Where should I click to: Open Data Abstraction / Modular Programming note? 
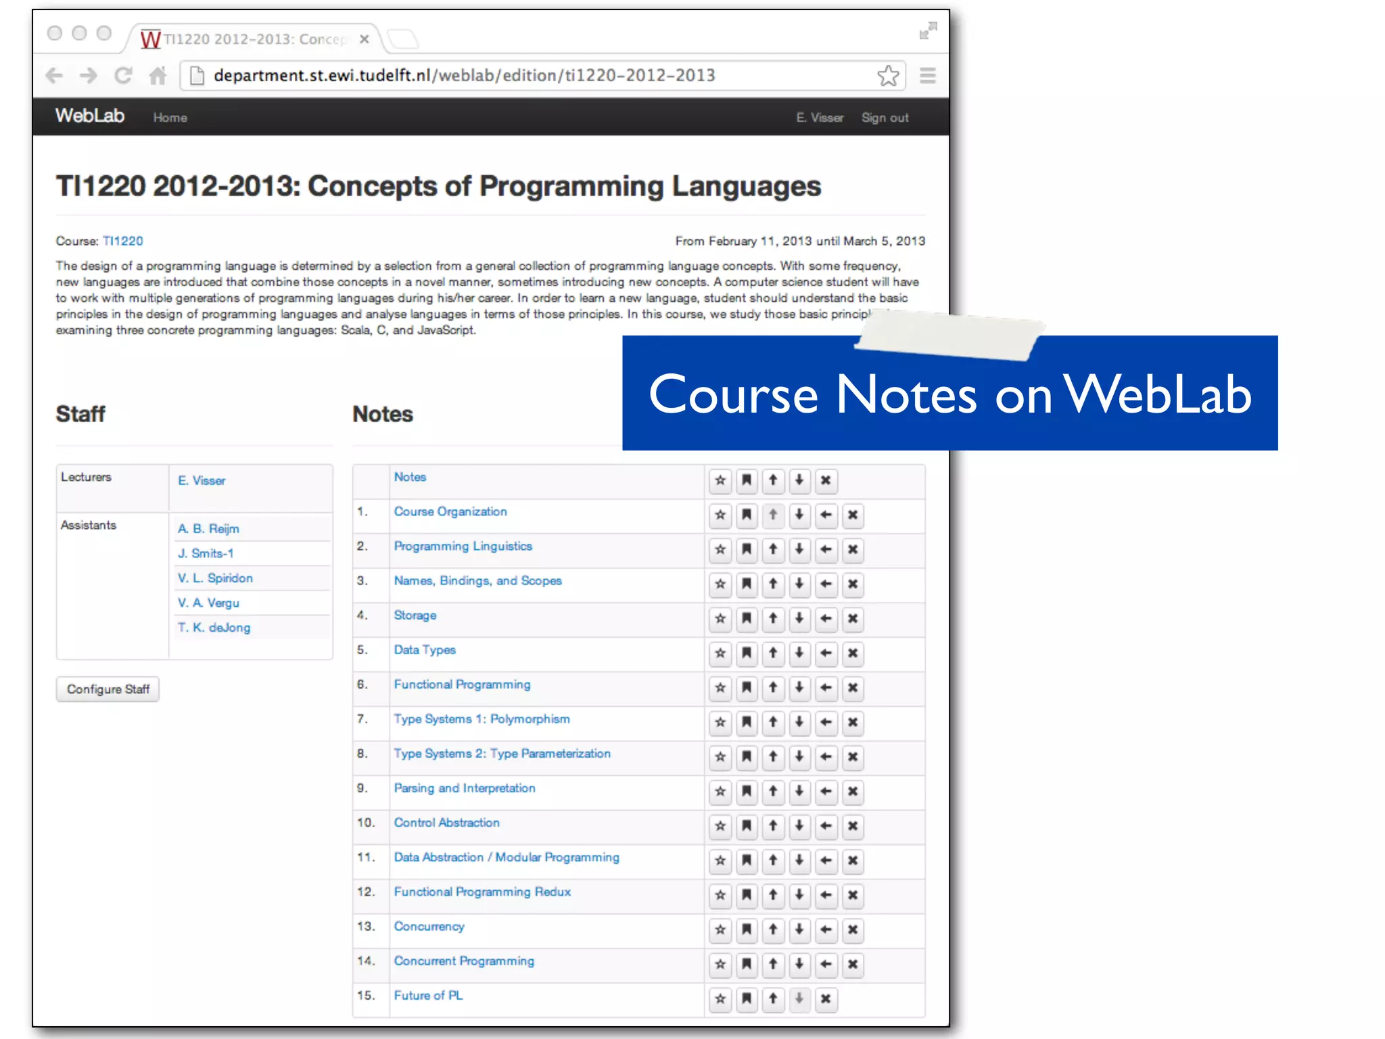pyautogui.click(x=507, y=857)
